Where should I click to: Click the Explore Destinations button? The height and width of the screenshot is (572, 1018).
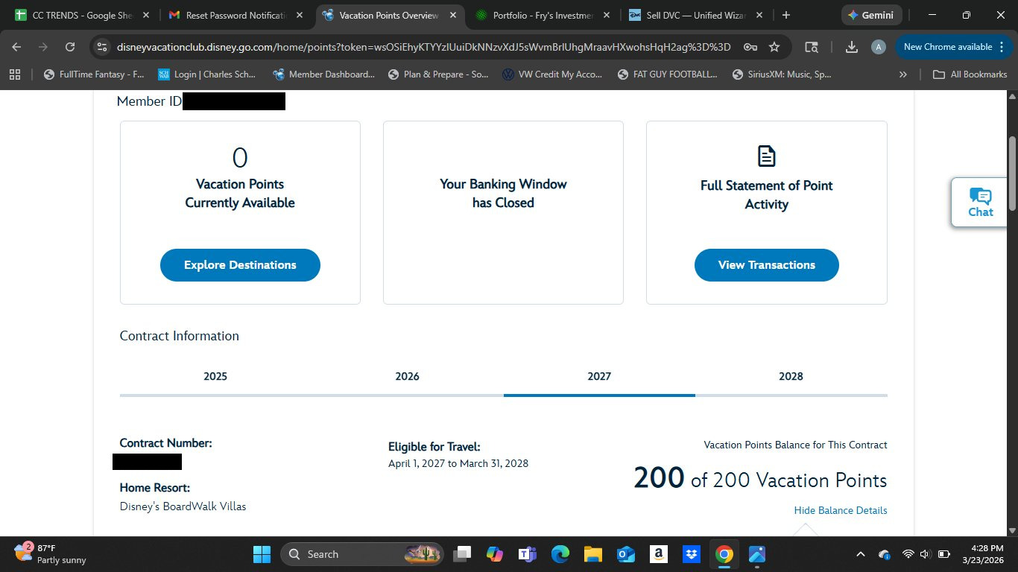click(x=240, y=265)
